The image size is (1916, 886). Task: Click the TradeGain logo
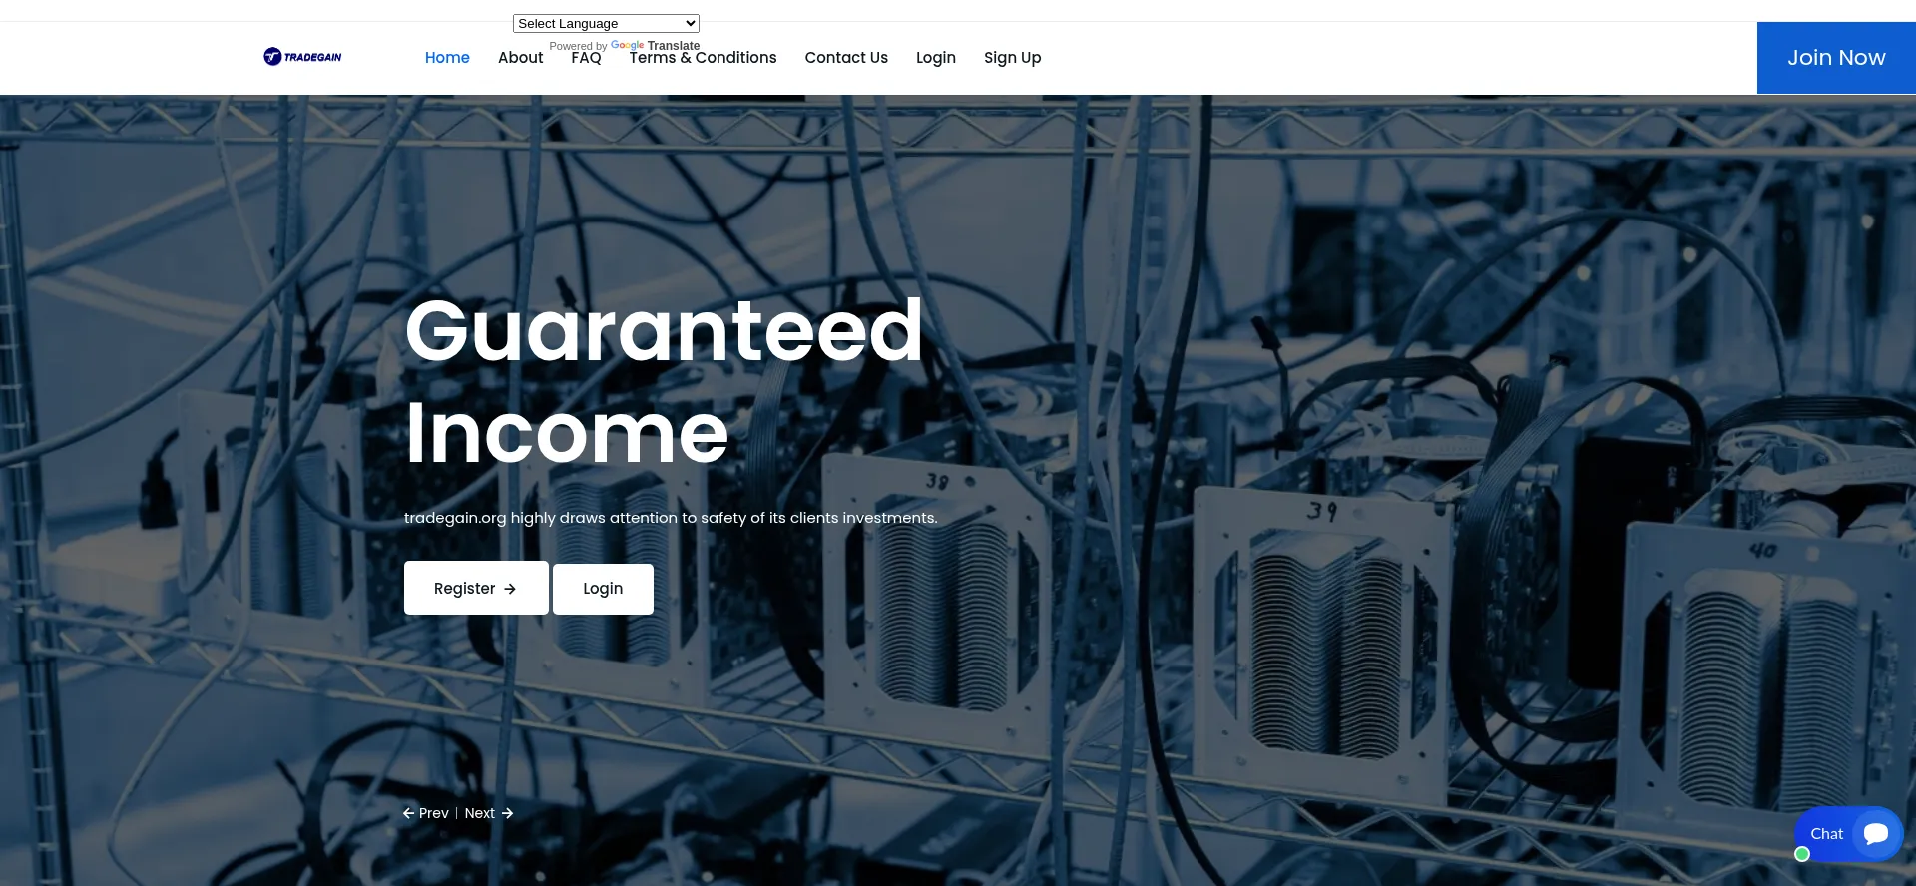[302, 57]
